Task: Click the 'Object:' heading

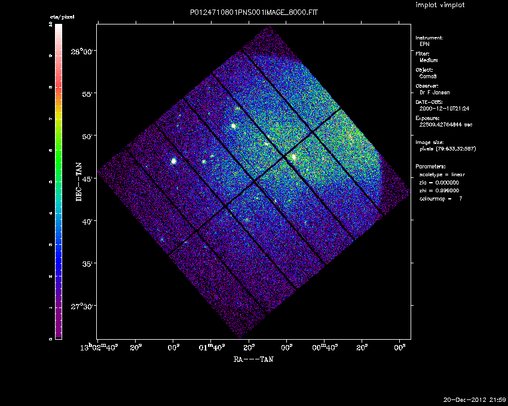Action: pyautogui.click(x=424, y=70)
